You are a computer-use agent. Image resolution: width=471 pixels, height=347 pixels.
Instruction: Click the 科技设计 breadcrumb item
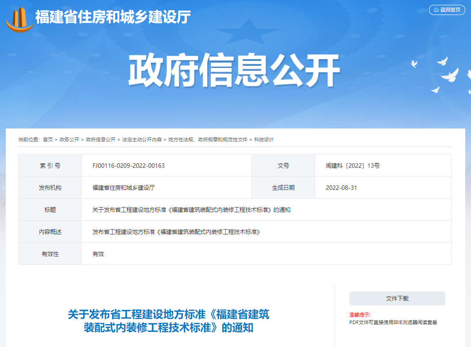pos(264,140)
